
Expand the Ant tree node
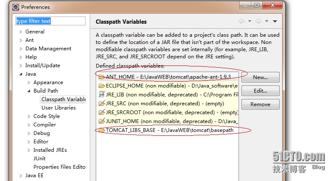click(21, 40)
